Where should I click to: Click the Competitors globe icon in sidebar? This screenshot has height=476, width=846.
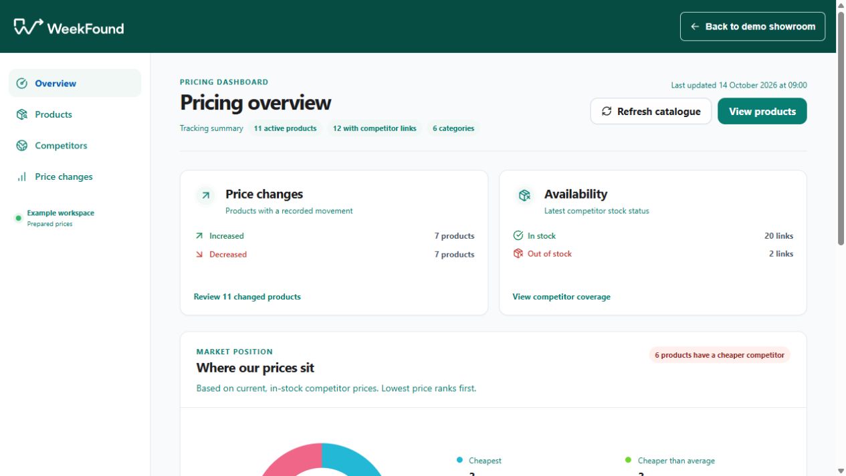pos(22,146)
